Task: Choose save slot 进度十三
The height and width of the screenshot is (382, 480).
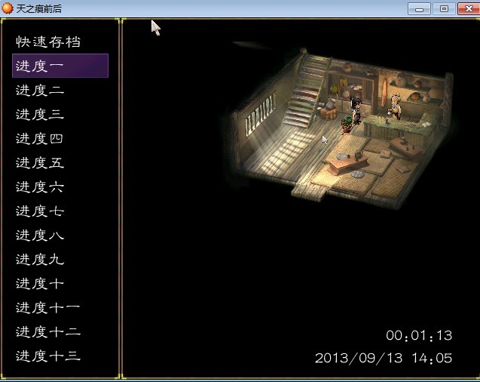Action: pyautogui.click(x=48, y=356)
